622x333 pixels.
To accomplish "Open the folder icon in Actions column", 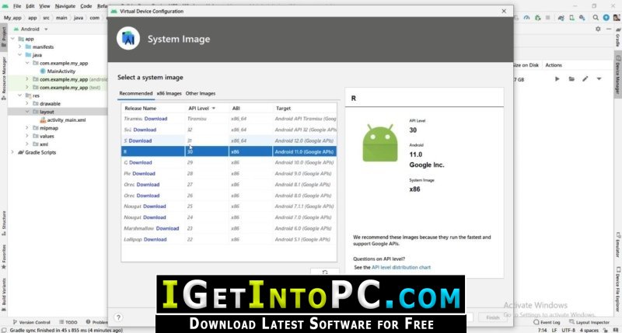I will (x=571, y=79).
